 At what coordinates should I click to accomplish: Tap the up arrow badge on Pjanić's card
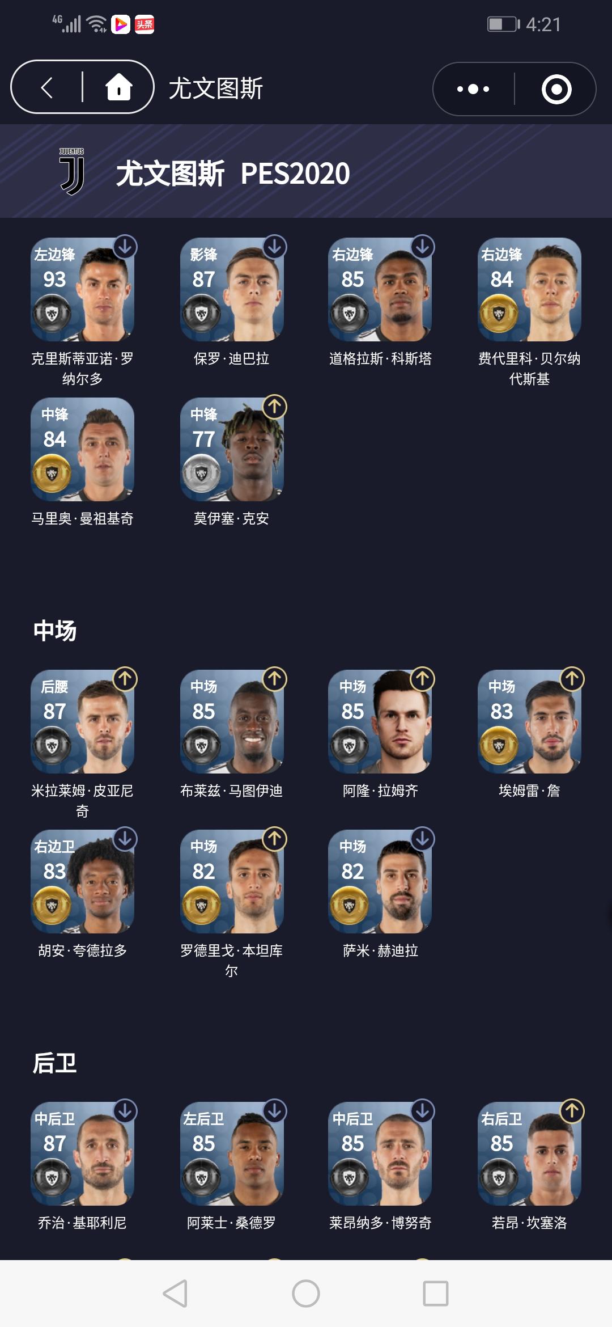coord(125,679)
